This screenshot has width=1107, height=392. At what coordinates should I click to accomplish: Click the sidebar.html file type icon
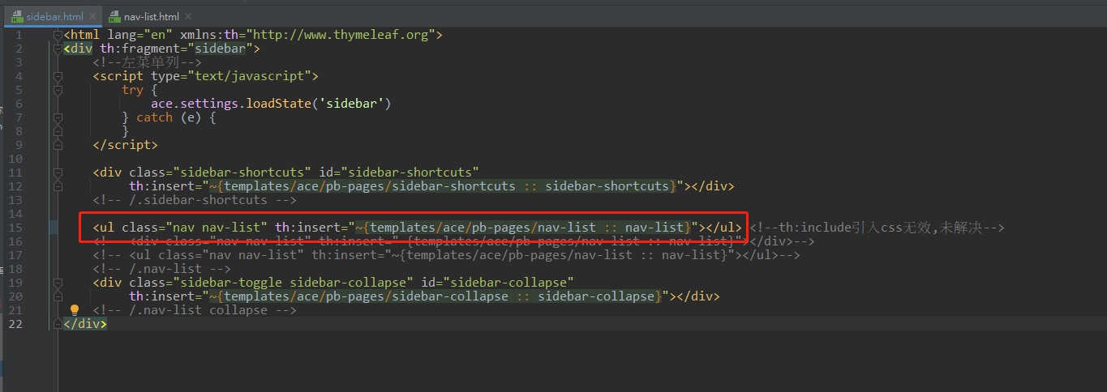pyautogui.click(x=17, y=16)
